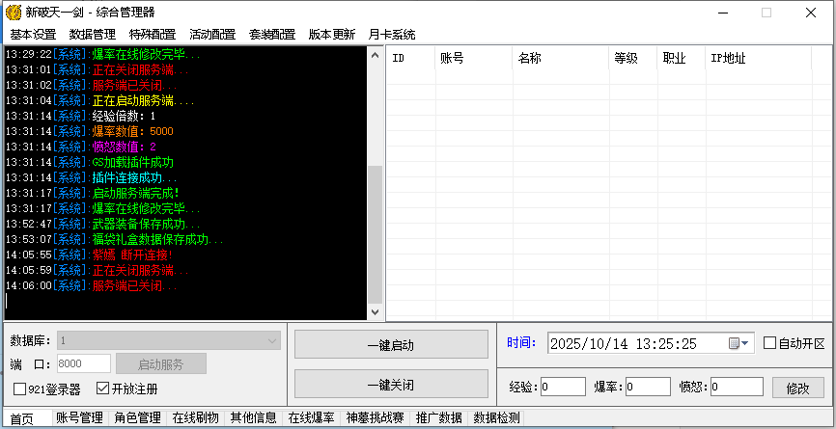Switch to the 在线爆率 tab
Screen dimensions: 836x429
coord(312,417)
